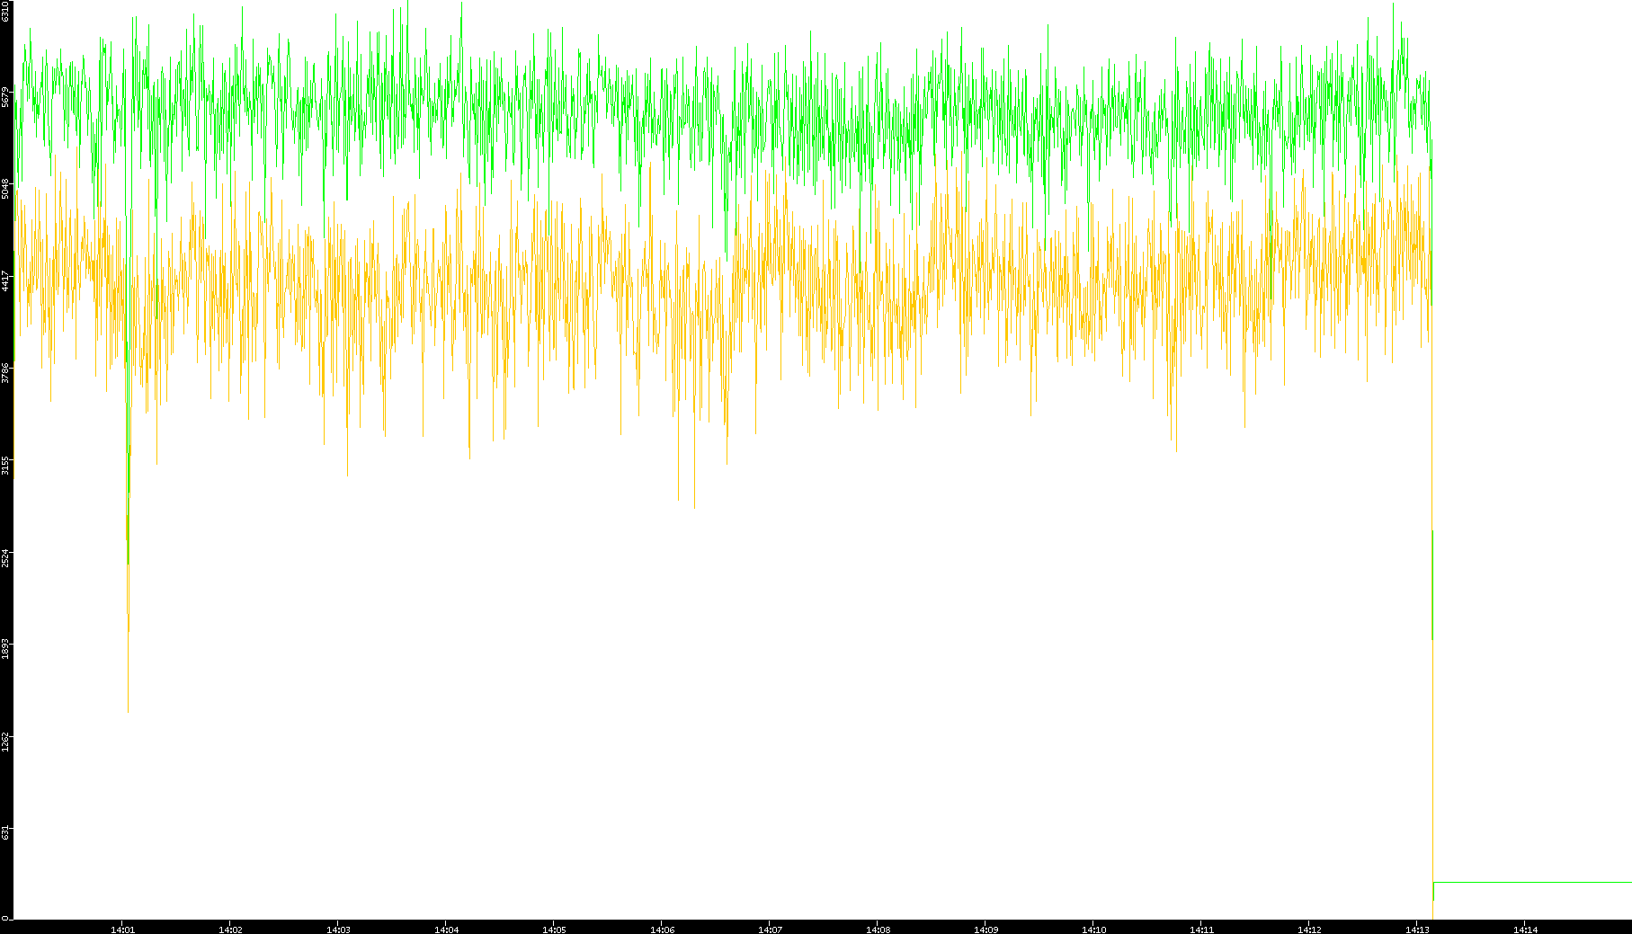Click the orange drop segment at 14:13
This screenshot has height=934, width=1632.
(x=1431, y=584)
